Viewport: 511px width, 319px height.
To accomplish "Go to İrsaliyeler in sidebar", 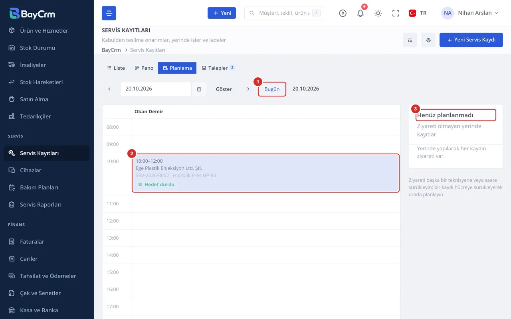I will pos(47,65).
